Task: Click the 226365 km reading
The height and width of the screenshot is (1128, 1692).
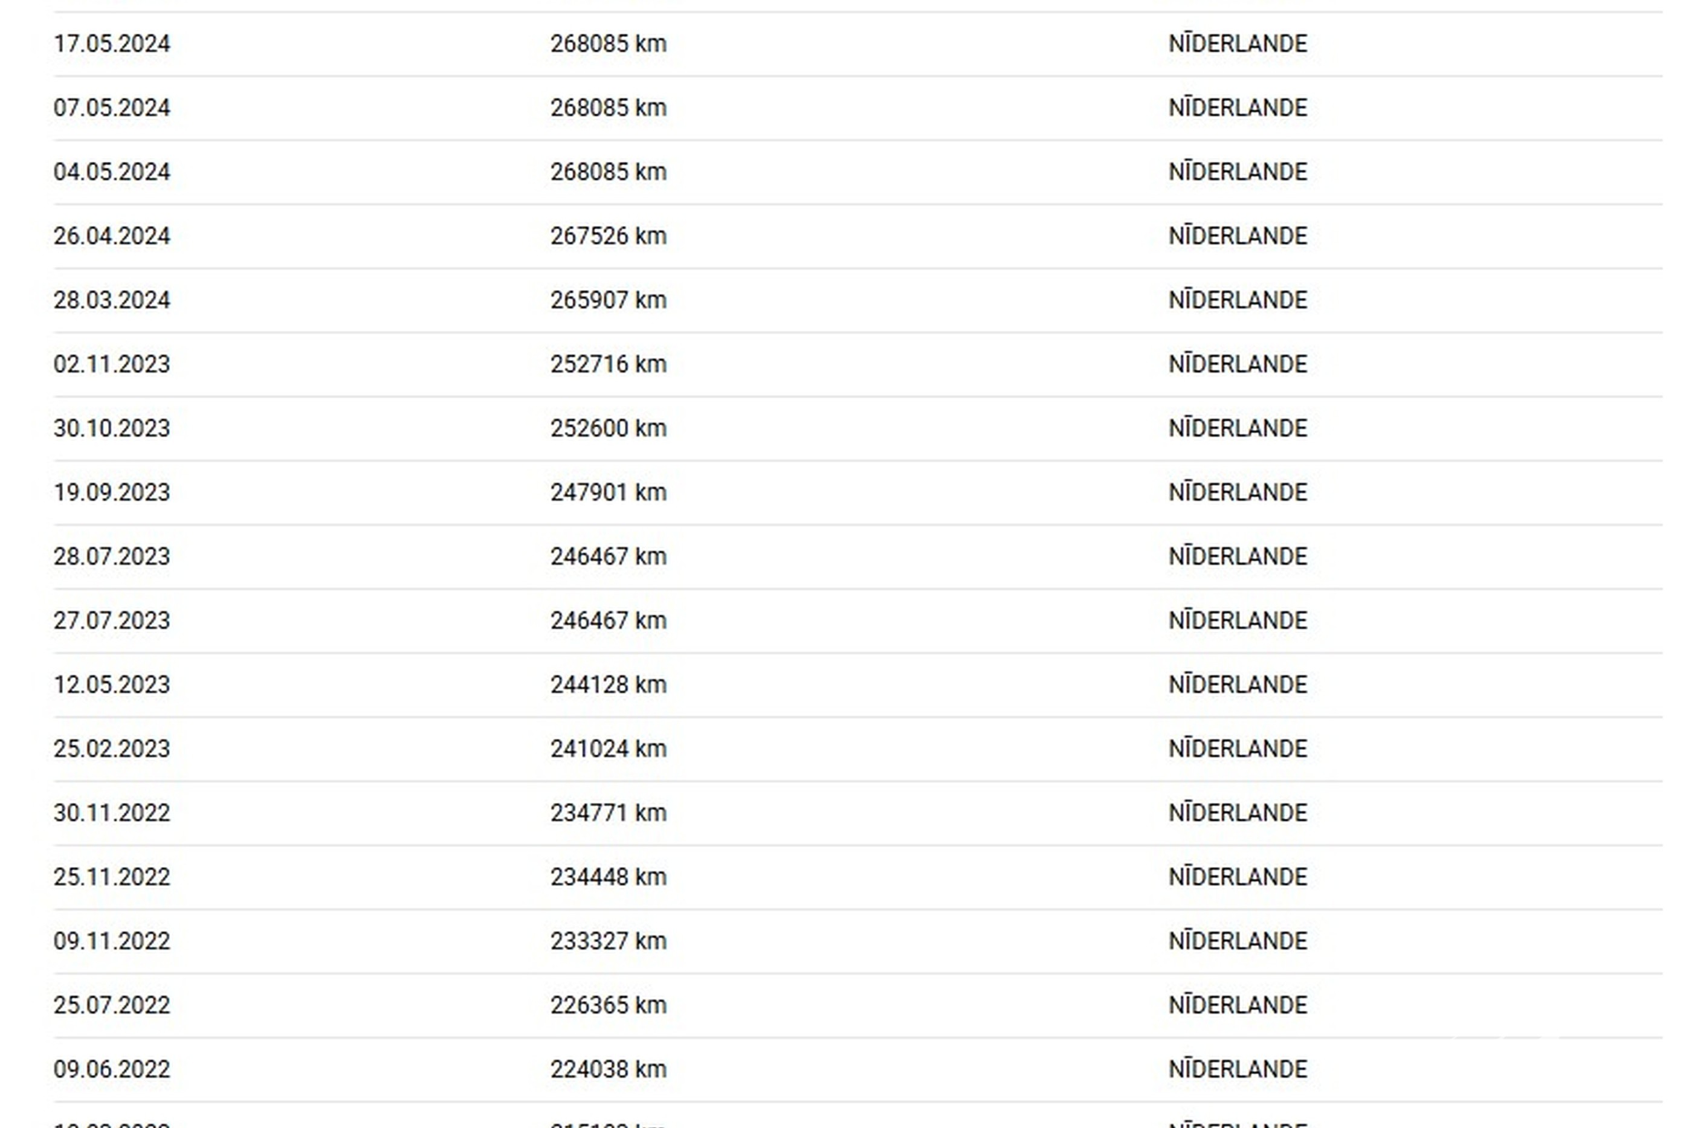Action: (609, 1005)
